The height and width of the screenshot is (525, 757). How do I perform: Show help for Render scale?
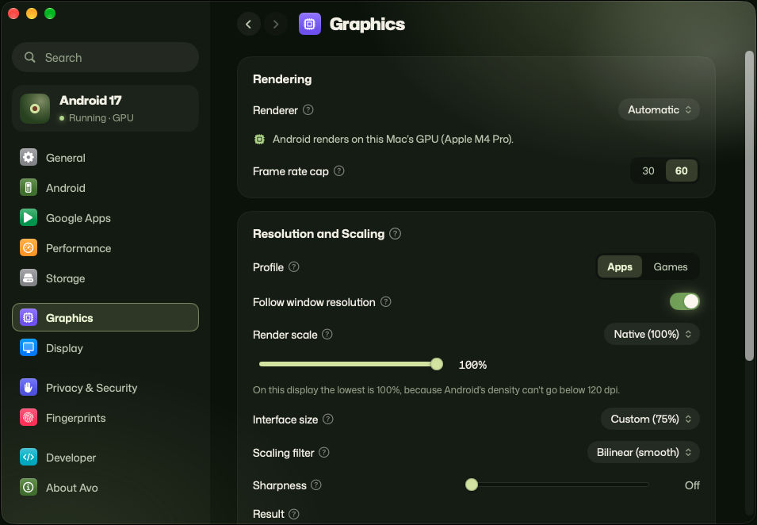click(x=327, y=334)
